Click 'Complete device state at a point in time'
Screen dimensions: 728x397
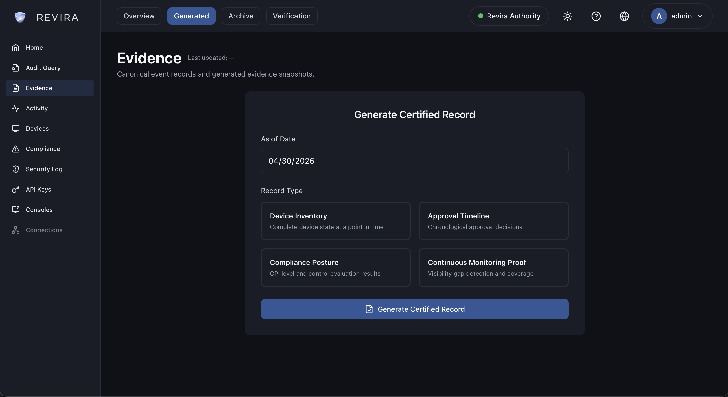326,227
